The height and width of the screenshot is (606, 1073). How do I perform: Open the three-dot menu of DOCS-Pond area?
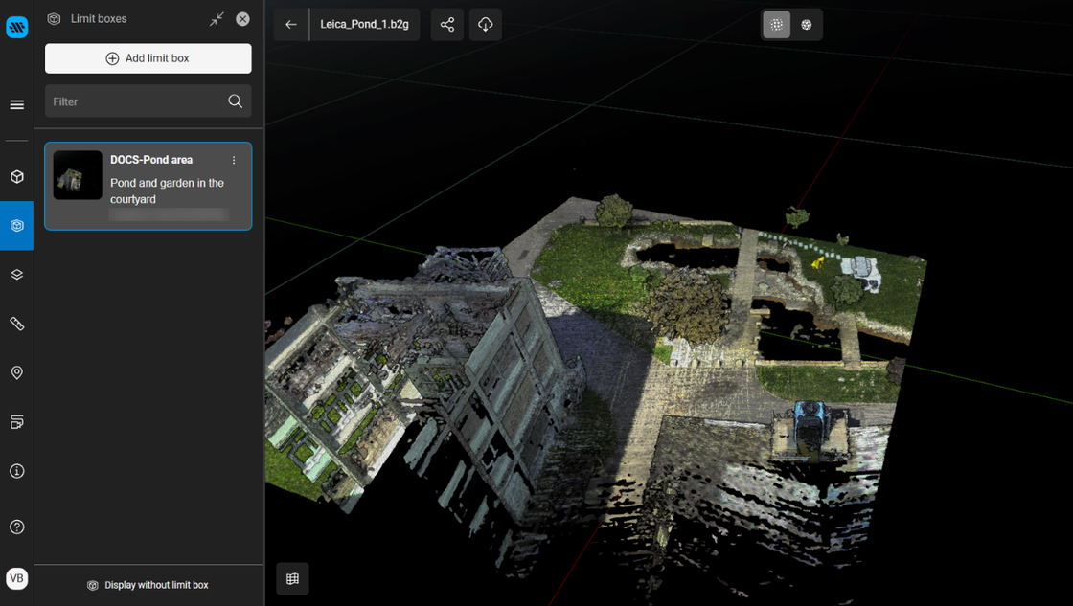(234, 160)
